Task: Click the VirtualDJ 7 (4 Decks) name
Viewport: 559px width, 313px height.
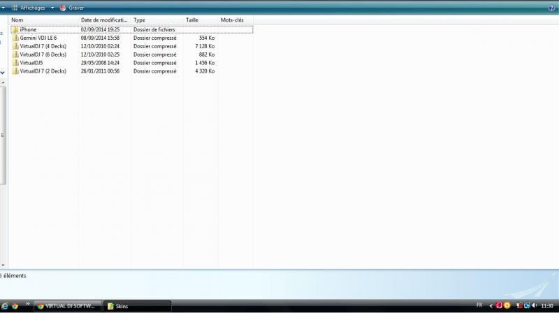Action: [x=43, y=46]
